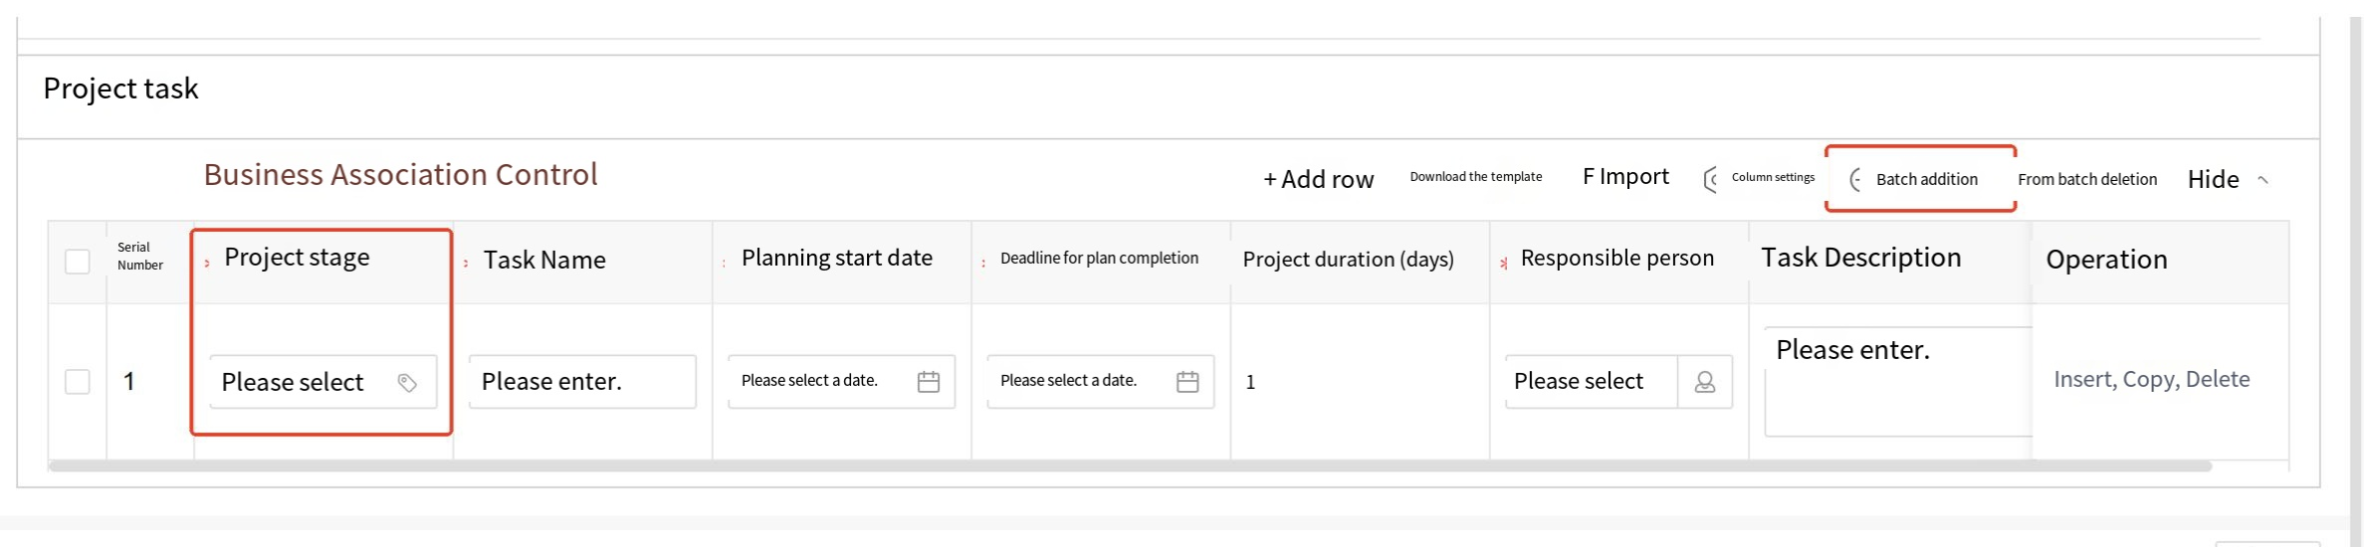Viewport: 2364px width, 547px height.
Task: Open calendar icon for plan completion deadline
Action: 1186,382
